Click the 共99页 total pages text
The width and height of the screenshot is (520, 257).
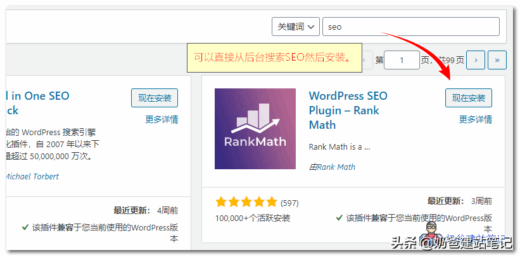452,60
